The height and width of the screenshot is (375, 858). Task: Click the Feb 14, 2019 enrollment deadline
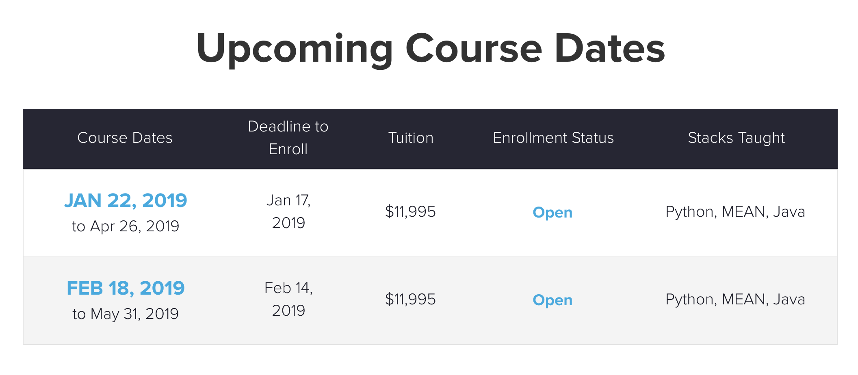[288, 299]
